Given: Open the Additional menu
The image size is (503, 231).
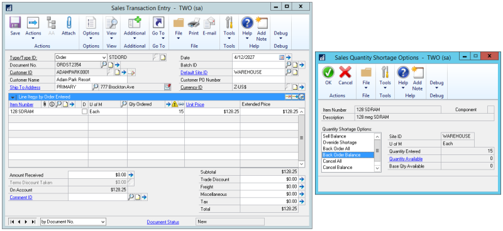Looking at the screenshot, I should (x=135, y=28).
